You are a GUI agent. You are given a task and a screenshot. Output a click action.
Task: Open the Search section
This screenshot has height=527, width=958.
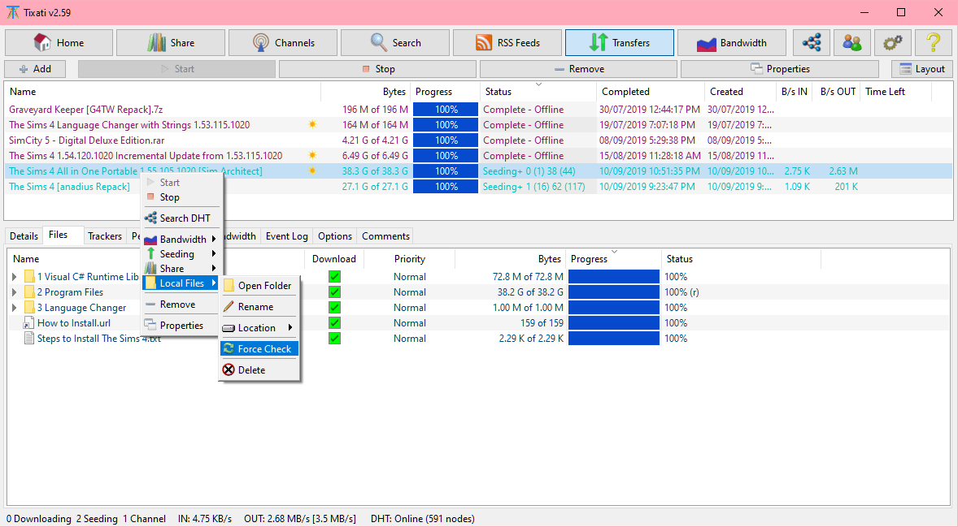394,43
